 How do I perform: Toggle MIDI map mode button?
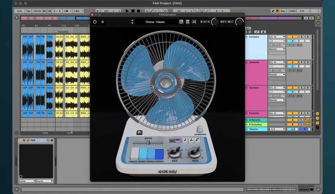[293, 11]
